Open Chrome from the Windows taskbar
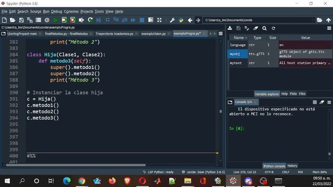The width and height of the screenshot is (333, 187). coord(82,181)
